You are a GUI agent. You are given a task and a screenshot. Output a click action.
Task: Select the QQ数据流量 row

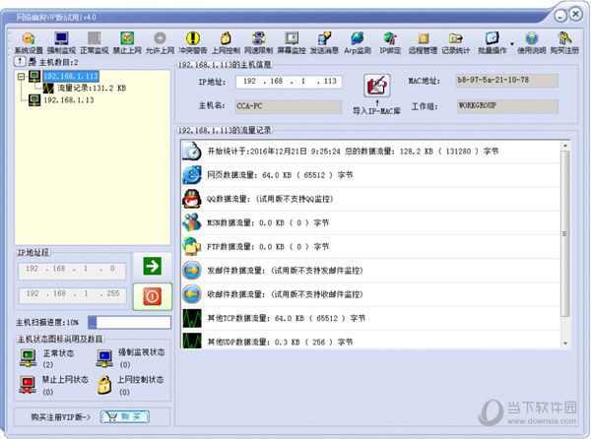(x=371, y=199)
